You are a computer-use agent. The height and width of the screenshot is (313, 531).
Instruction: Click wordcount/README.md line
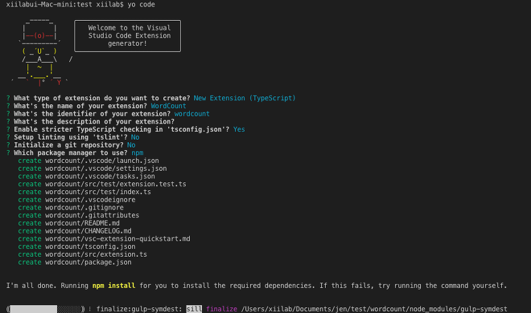[x=69, y=223]
